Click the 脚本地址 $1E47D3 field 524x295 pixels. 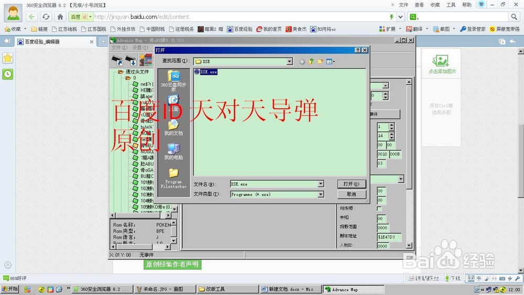coord(389,237)
